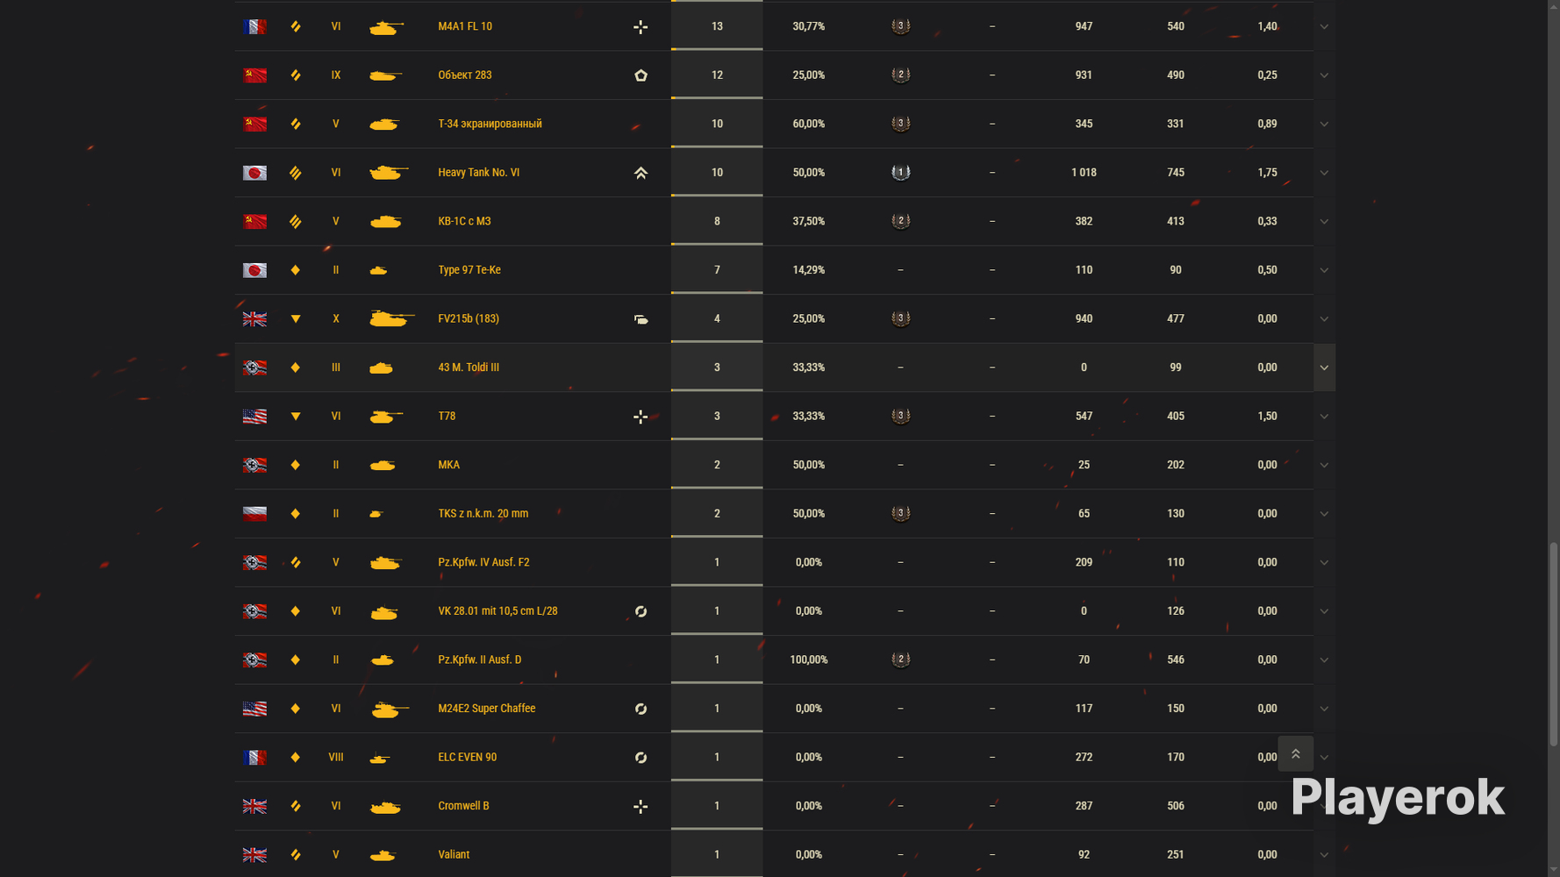1560x877 pixels.
Task: Expand the M4A1 FL 10 row chevron
Action: 1324,26
